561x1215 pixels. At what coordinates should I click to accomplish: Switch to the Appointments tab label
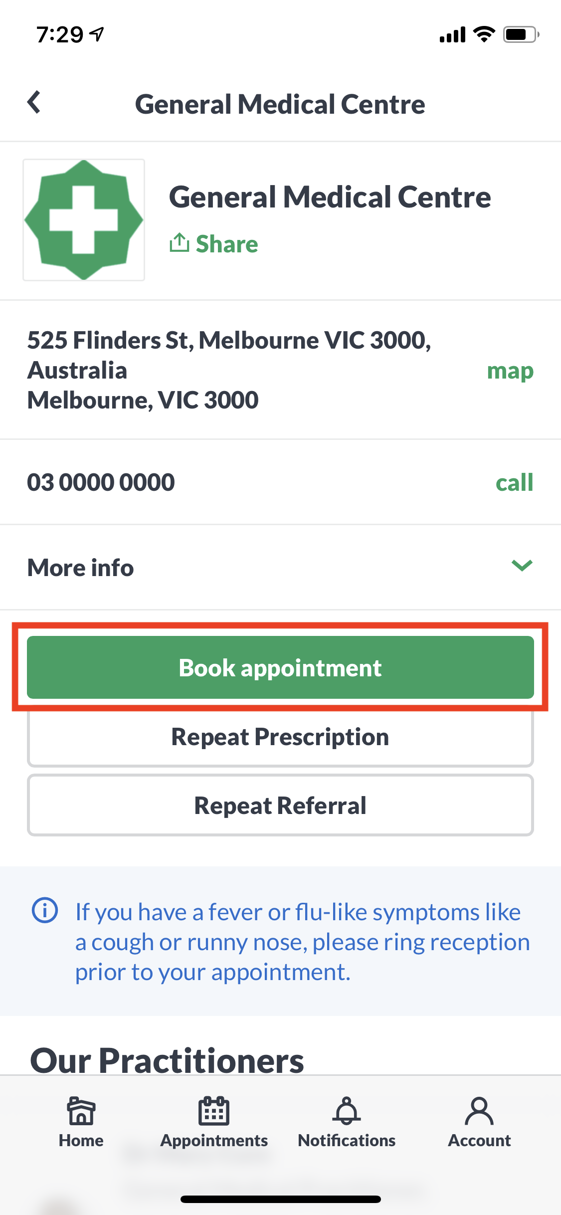(x=214, y=1140)
